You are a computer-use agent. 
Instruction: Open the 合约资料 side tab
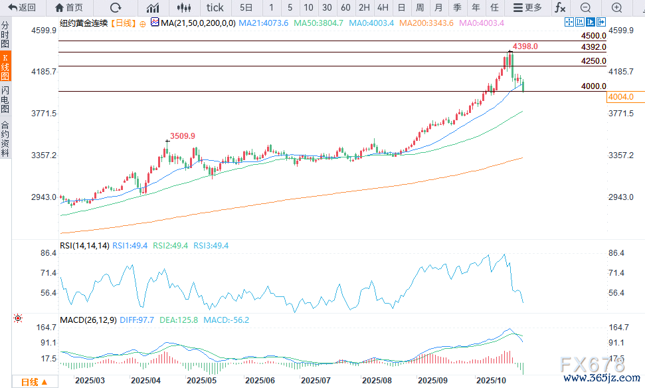tap(5, 138)
